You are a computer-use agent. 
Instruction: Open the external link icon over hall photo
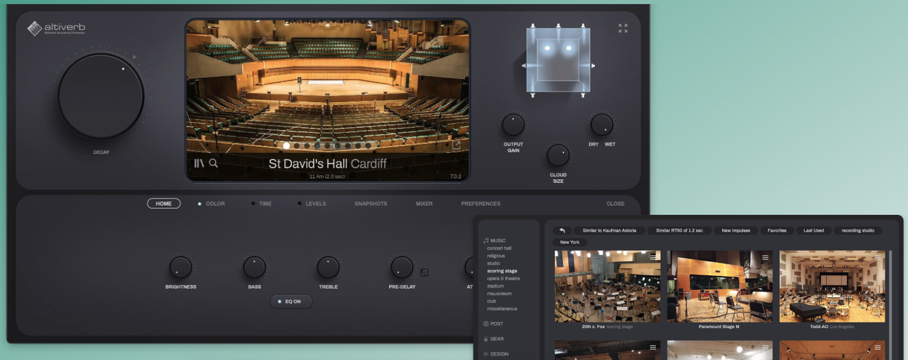pos(456,146)
